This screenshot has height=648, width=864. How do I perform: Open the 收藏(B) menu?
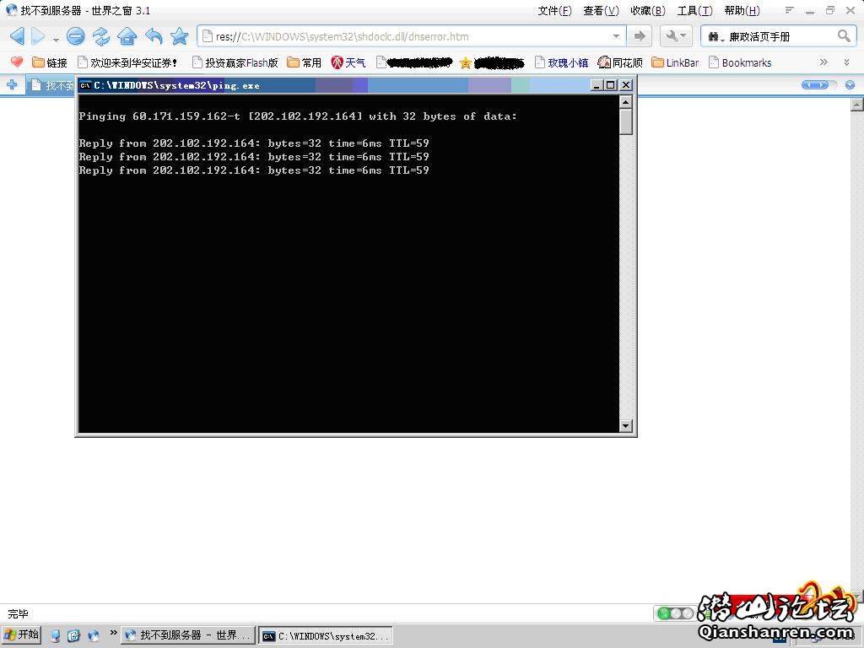648,10
